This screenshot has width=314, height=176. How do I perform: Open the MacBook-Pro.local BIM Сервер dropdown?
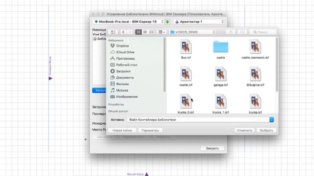click(x=128, y=22)
